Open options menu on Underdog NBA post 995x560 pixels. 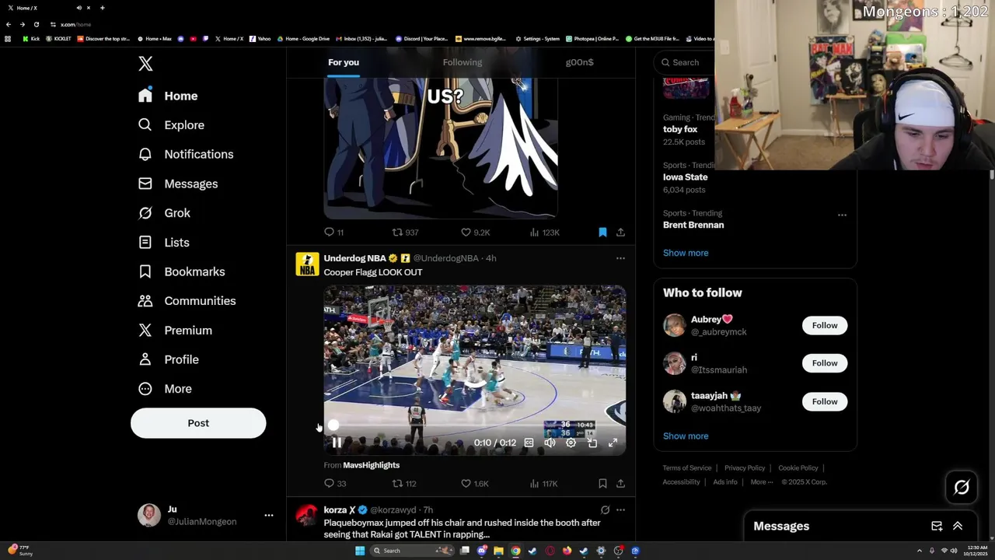620,258
